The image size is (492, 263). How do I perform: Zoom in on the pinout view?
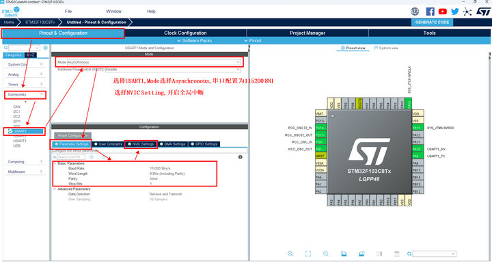290,253
